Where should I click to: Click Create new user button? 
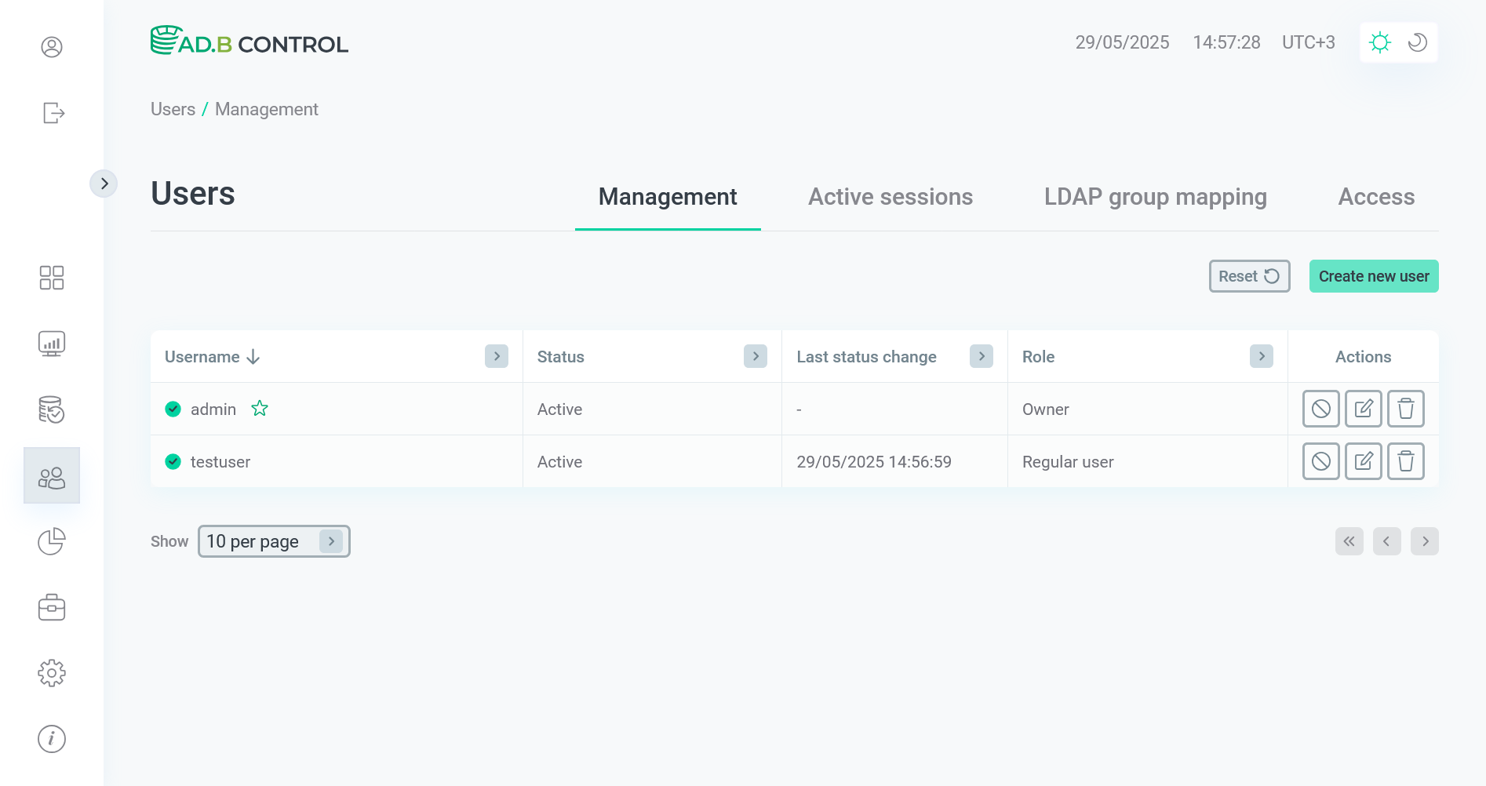point(1373,276)
